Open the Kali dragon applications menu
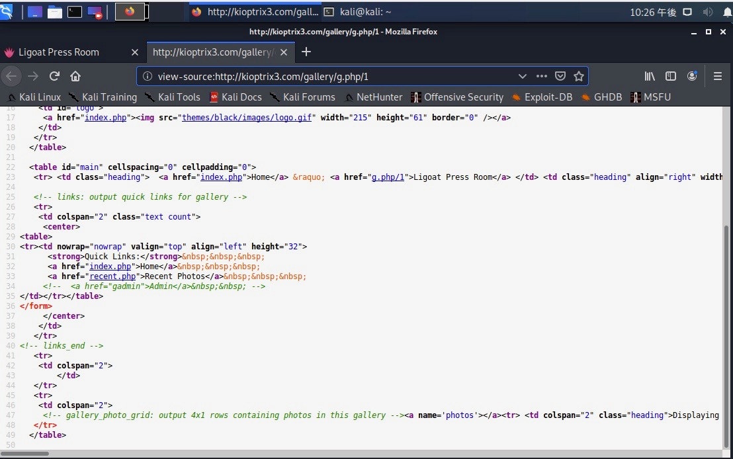 pyautogui.click(x=6, y=12)
